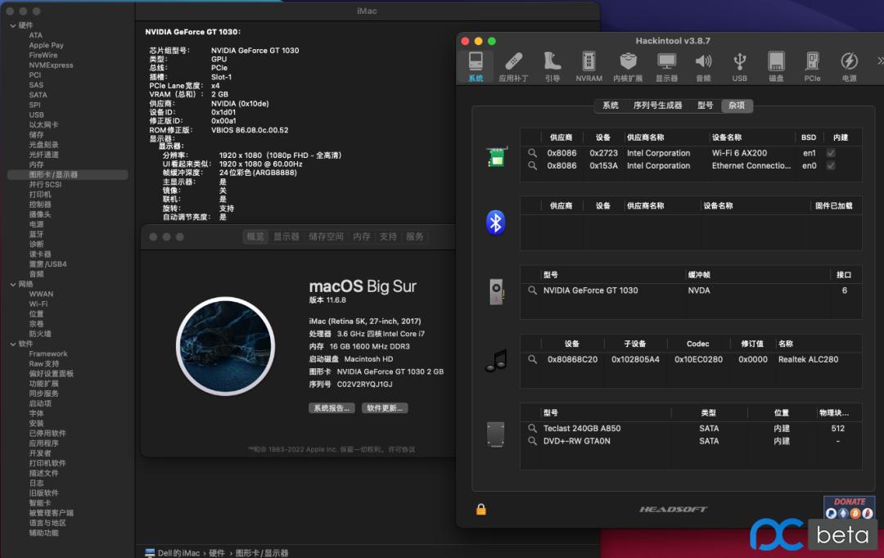The width and height of the screenshot is (884, 558).
Task: Switch to the 显示器 display toolbar icon
Action: 666,65
